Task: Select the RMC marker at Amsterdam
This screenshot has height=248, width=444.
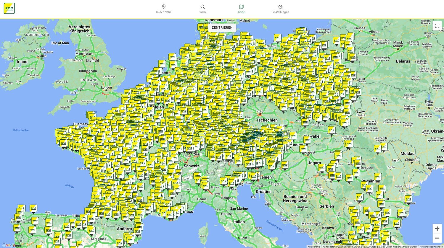Action: click(162, 64)
